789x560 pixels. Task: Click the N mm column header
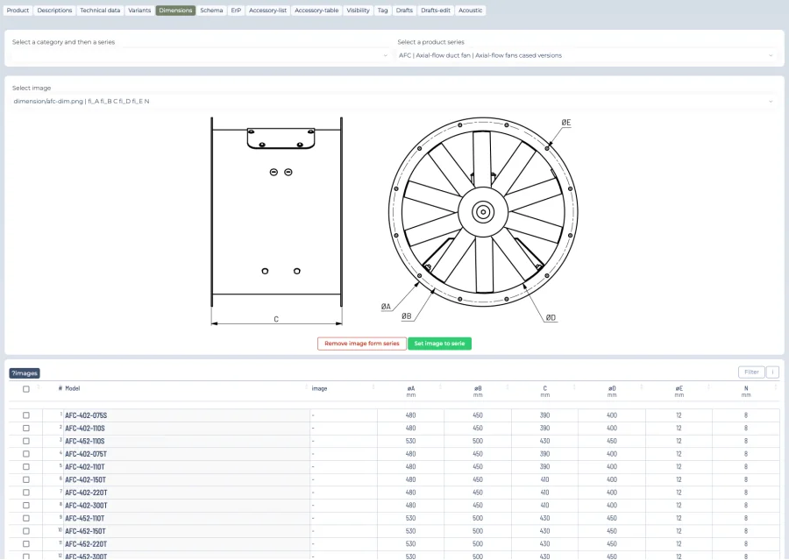[746, 392]
